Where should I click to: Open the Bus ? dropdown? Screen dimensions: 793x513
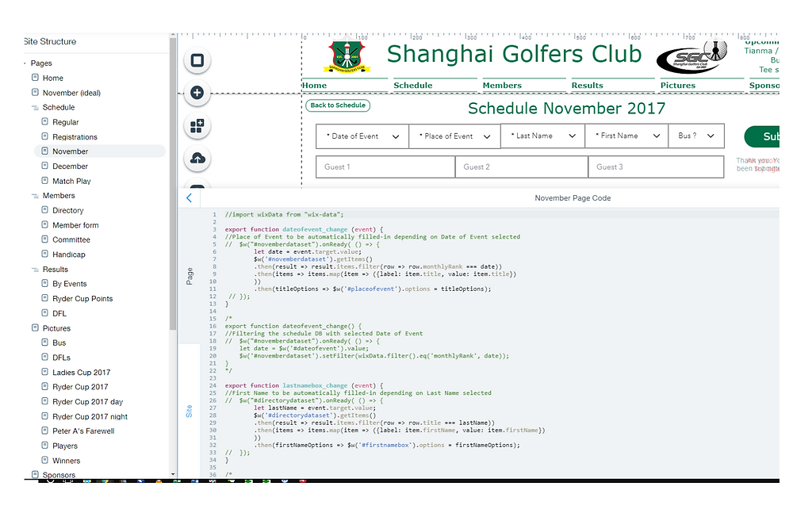pyautogui.click(x=696, y=136)
